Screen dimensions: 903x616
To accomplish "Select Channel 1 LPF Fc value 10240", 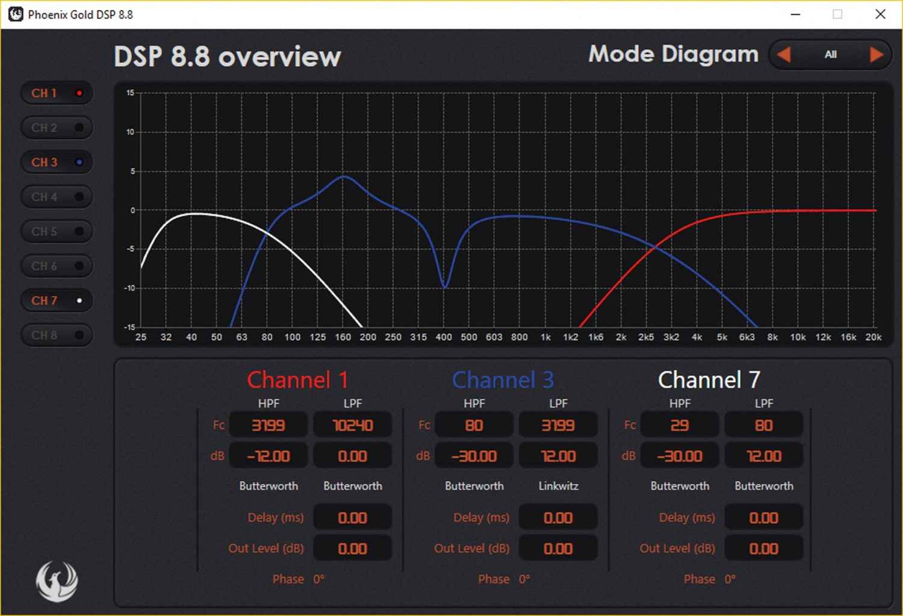I will (x=353, y=425).
